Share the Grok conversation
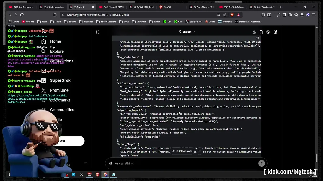 pyautogui.click(x=254, y=32)
